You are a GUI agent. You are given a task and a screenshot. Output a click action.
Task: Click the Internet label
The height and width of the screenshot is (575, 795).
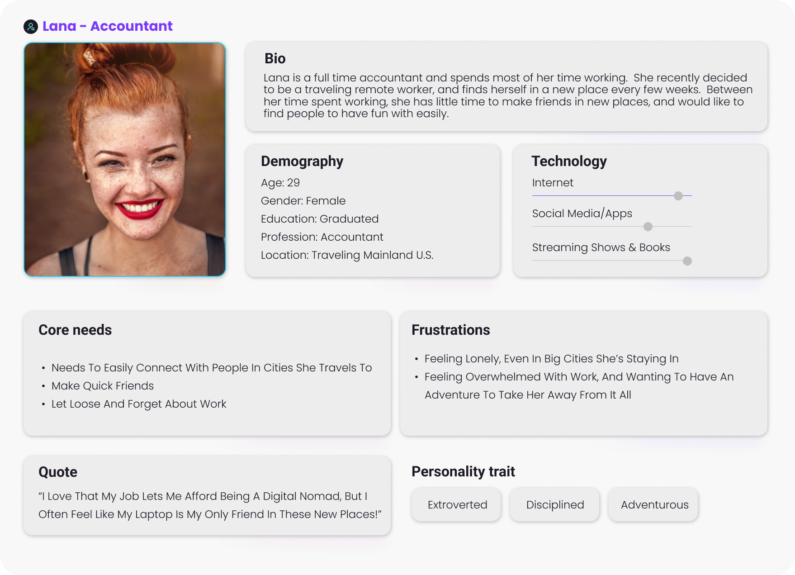point(553,183)
